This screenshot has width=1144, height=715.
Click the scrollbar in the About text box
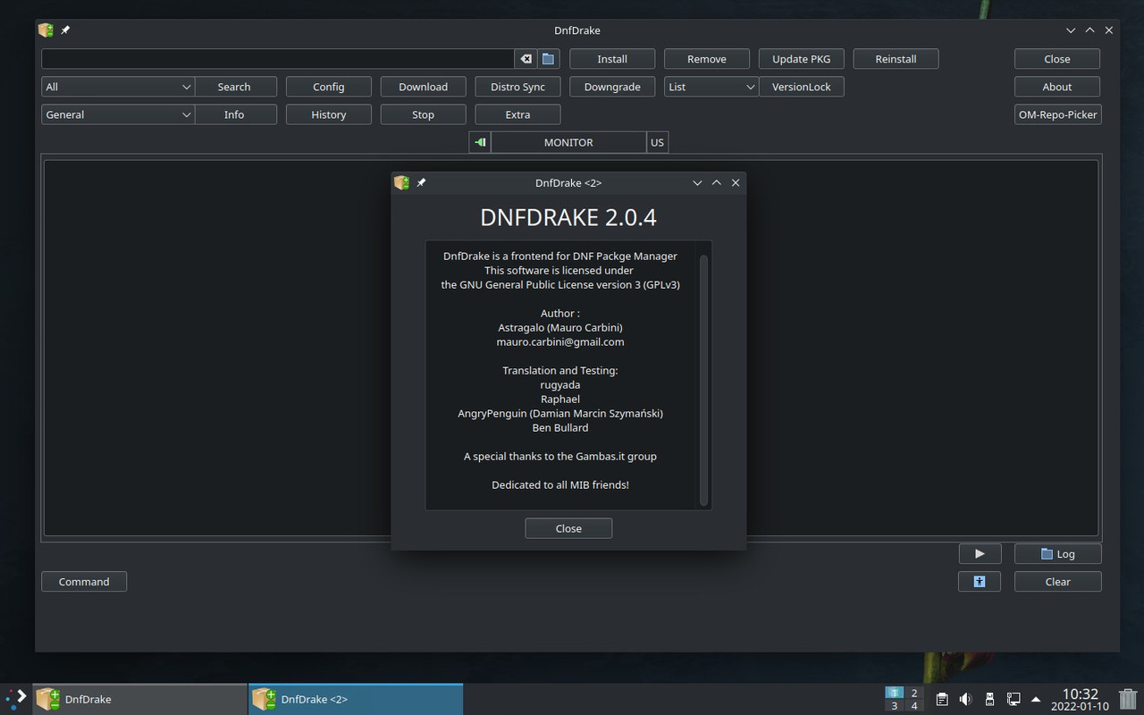point(703,380)
